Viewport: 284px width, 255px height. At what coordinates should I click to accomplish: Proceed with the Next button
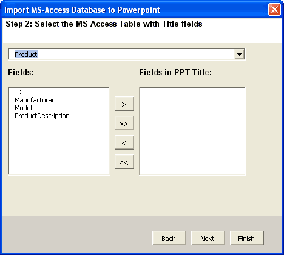[208, 238]
